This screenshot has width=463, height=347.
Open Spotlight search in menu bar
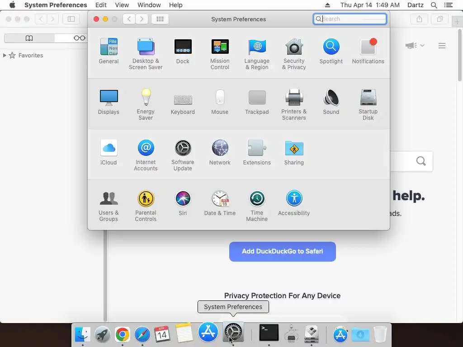(x=434, y=5)
